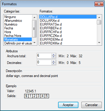Click the Categorías scrollbar thumb
The height and width of the screenshot is (111, 105).
click(x=34, y=29)
